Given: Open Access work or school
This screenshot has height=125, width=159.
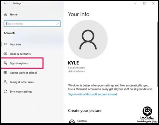Looking at the screenshot, I should [x=24, y=73].
